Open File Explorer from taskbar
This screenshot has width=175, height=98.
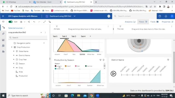(79, 96)
